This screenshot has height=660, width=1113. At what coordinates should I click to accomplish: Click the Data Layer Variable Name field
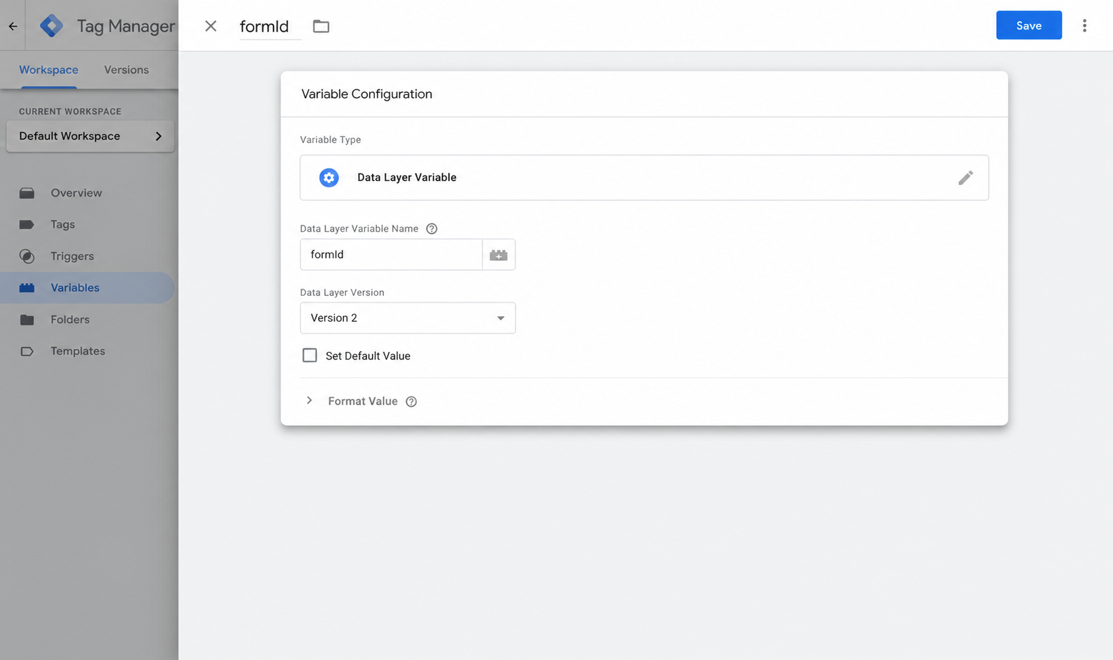391,254
